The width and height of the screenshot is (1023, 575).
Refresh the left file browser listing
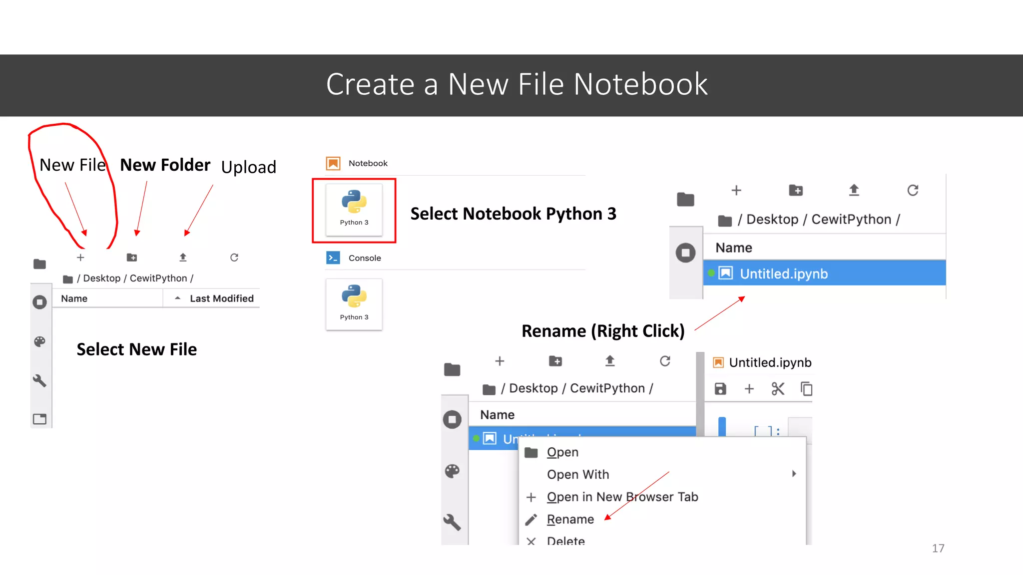click(x=234, y=258)
